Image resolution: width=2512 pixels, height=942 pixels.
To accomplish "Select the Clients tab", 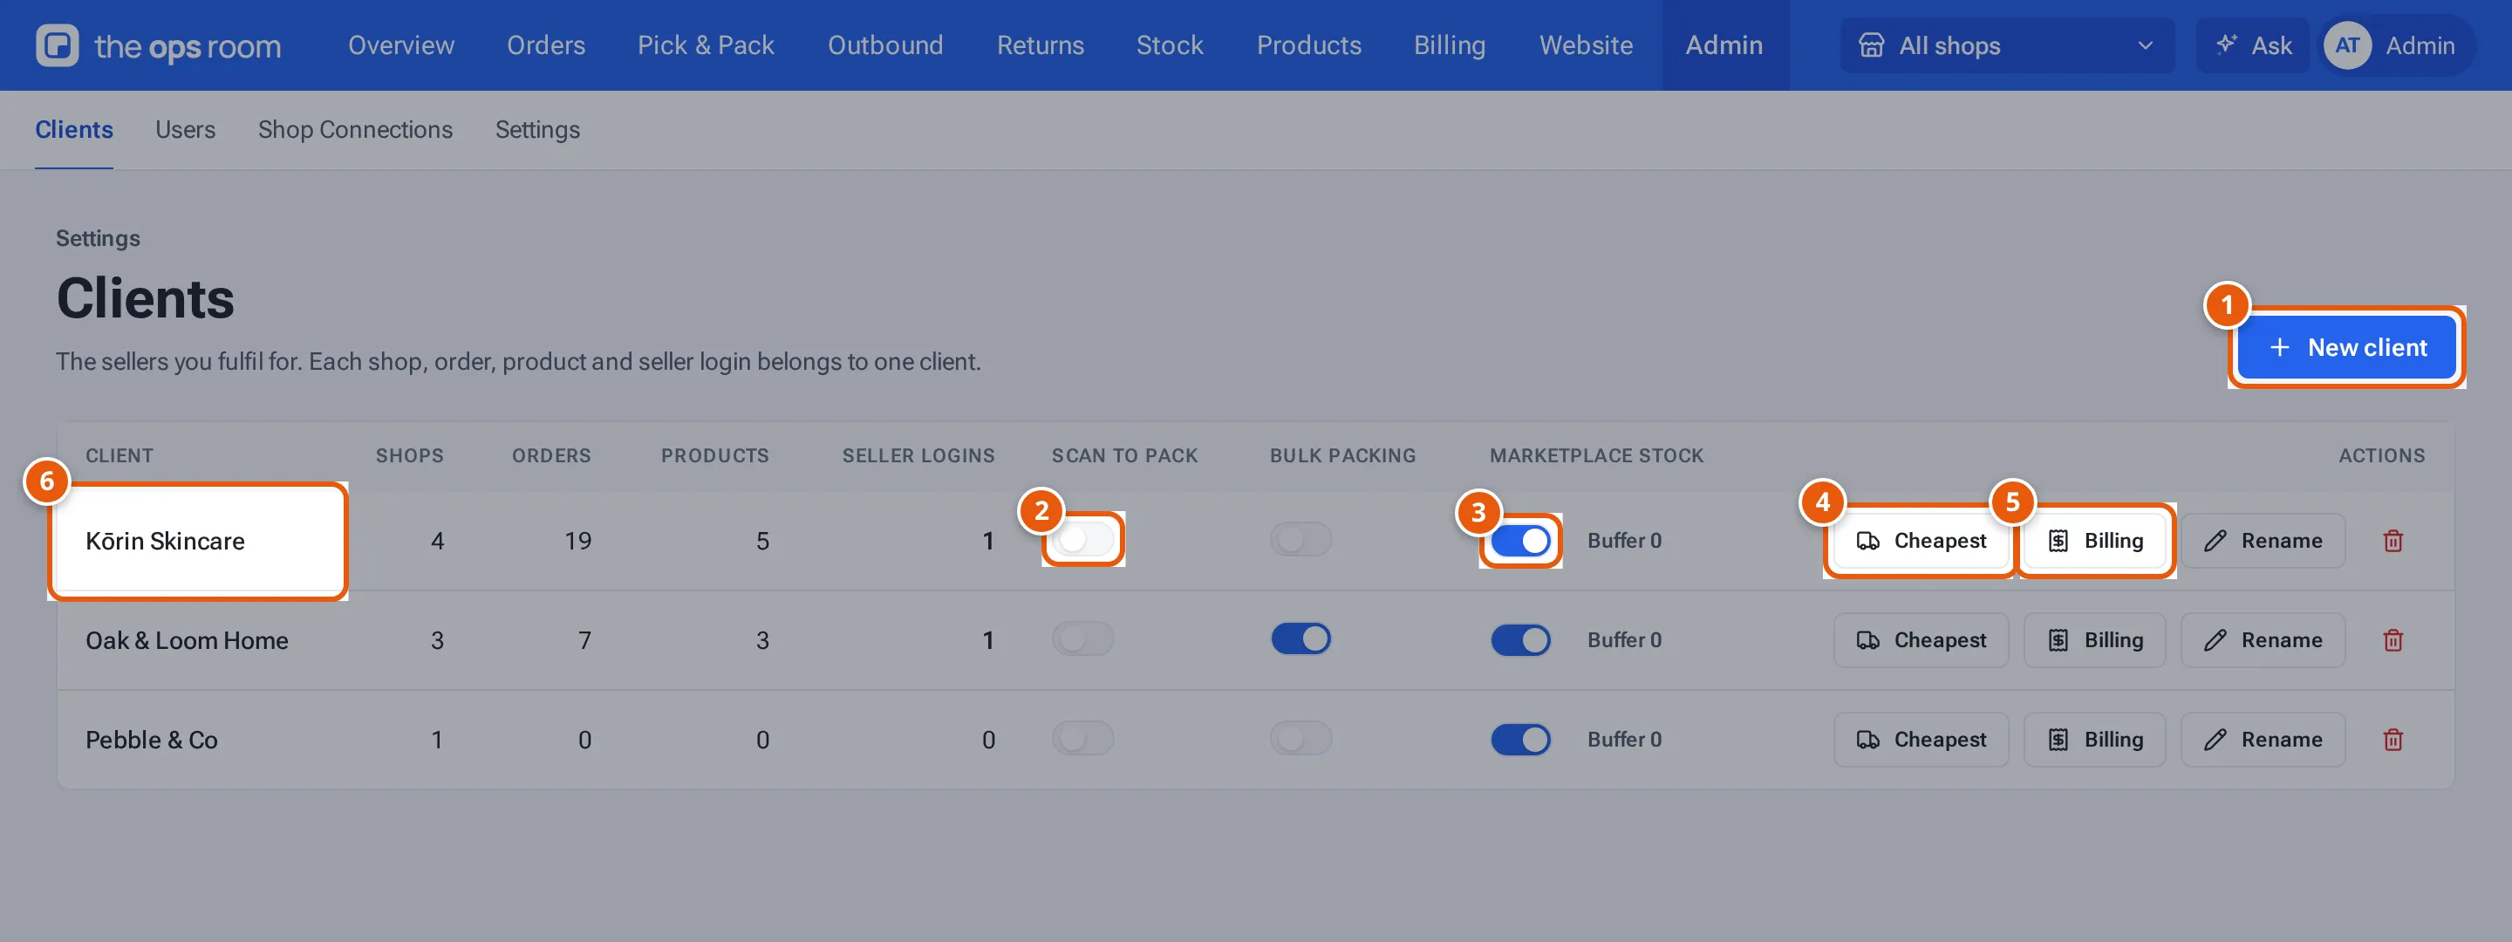I will 74,130.
